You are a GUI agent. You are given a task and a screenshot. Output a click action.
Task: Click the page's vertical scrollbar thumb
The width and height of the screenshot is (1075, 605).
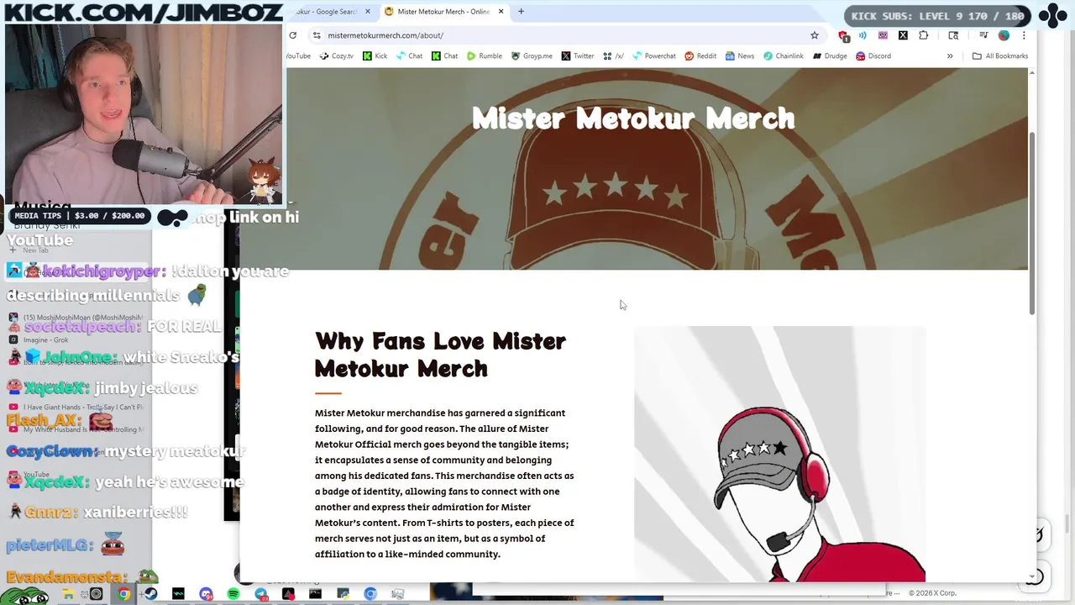(x=1032, y=223)
